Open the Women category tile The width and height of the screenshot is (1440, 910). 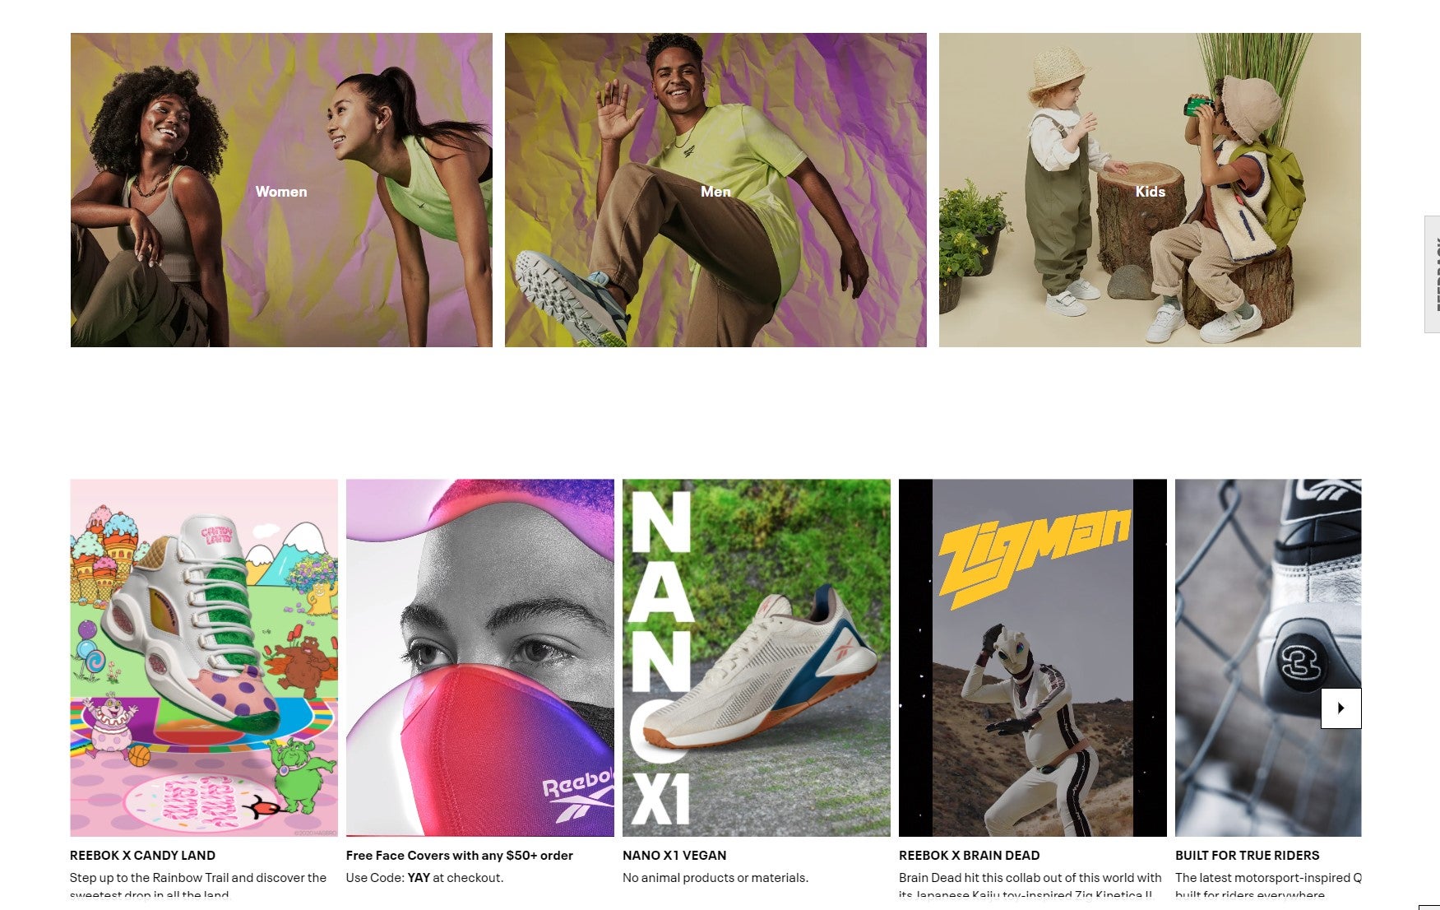click(281, 190)
